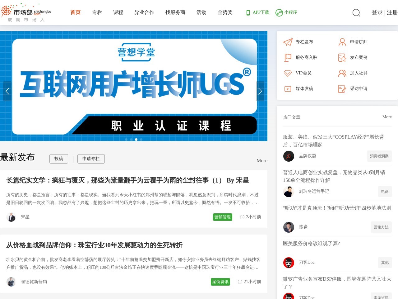Open 发布案例 via its star-document icon

342,58
